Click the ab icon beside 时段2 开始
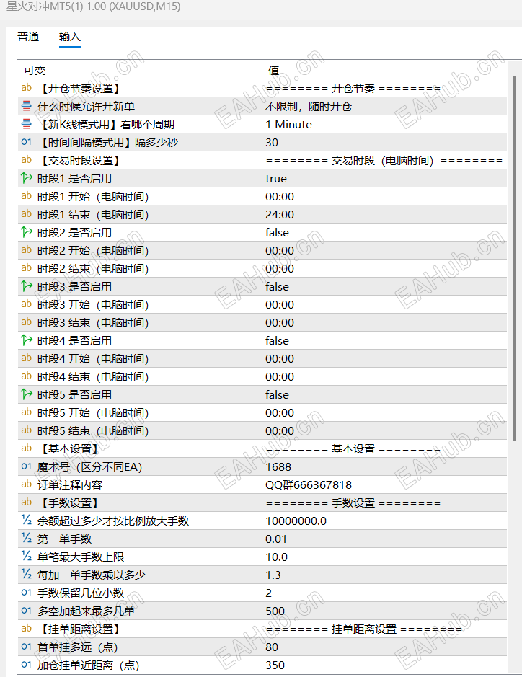The width and height of the screenshot is (522, 677). (27, 250)
